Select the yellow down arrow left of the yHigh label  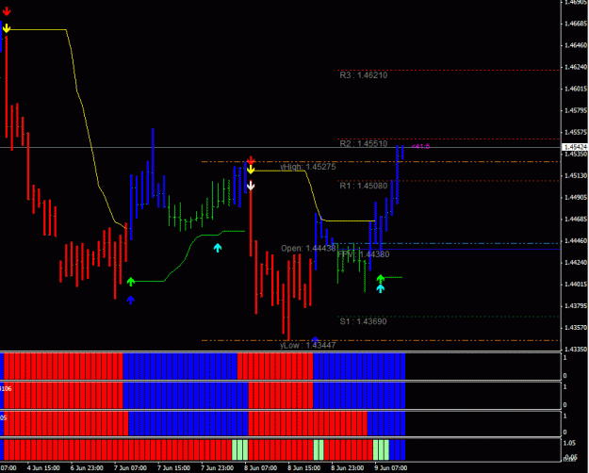coord(251,170)
